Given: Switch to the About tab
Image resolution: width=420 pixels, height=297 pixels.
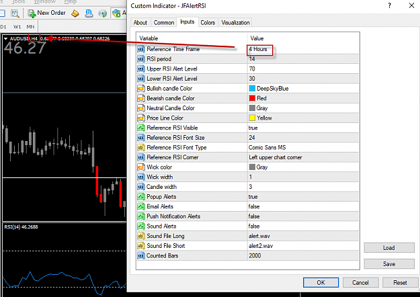Looking at the screenshot, I should tap(140, 23).
